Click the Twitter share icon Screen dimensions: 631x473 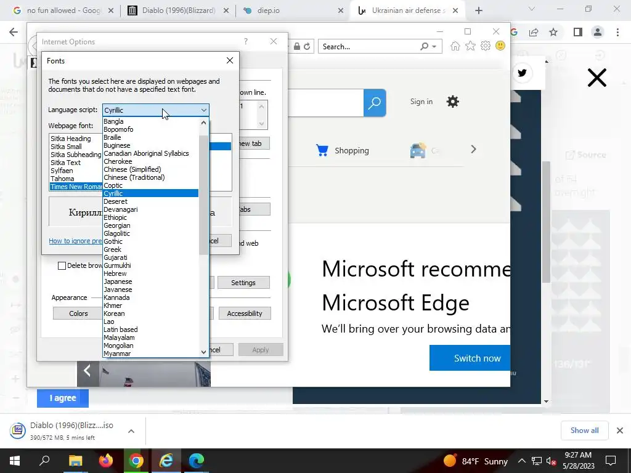[x=522, y=73]
